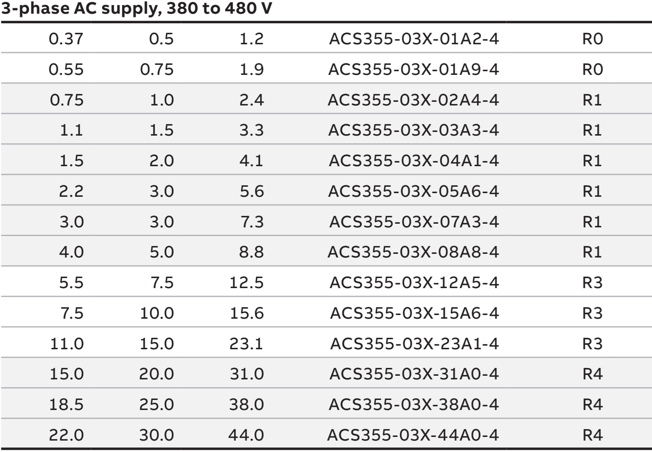Click type code ACS355-03X-12A5-4
The image size is (652, 452).
click(413, 283)
